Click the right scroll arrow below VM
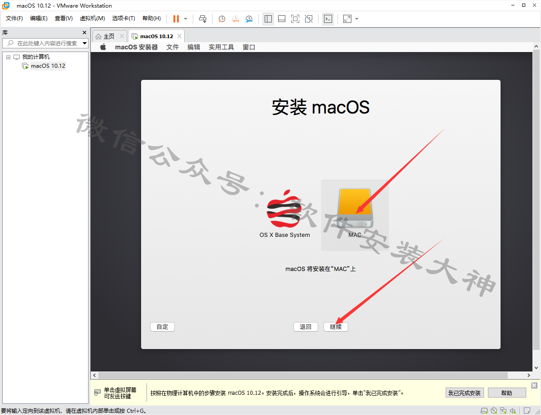 (529, 375)
